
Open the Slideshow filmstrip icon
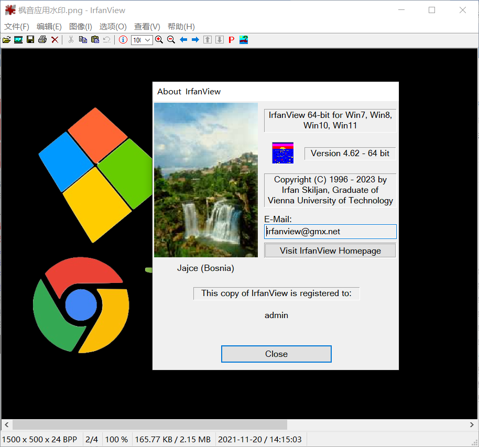pyautogui.click(x=18, y=40)
